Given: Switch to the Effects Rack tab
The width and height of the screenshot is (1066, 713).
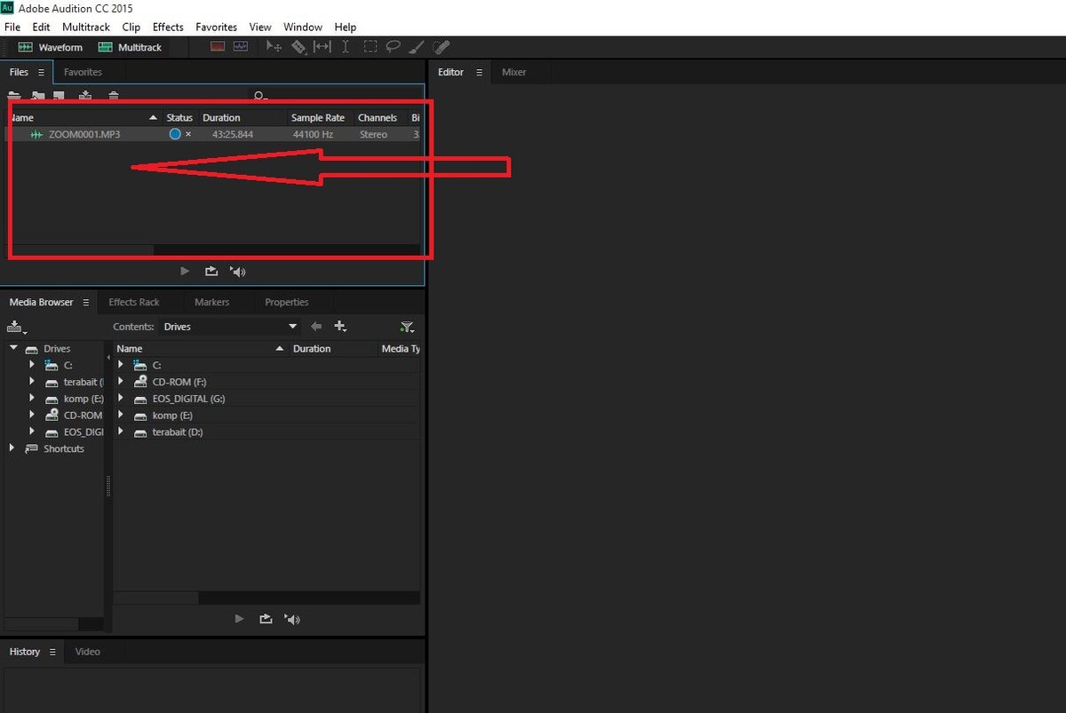Looking at the screenshot, I should point(134,303).
